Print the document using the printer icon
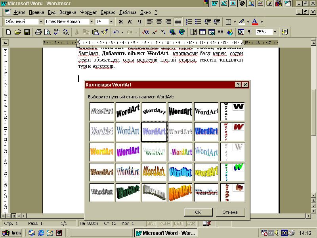Image resolution: width=317 pixels, height=238 pixels. click(x=38, y=32)
